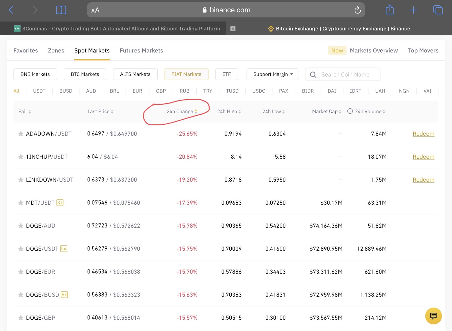This screenshot has height=331, width=452.
Task: Open the yellow chat support bubble
Action: [433, 316]
